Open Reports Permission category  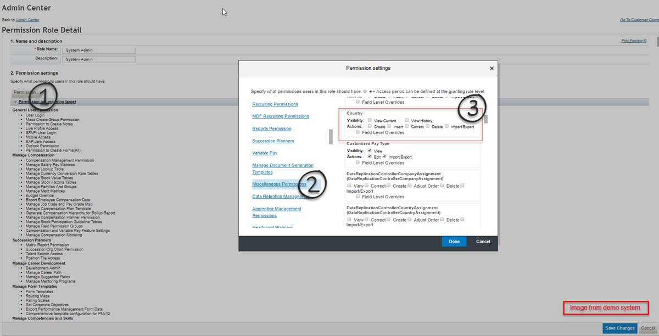(272, 128)
